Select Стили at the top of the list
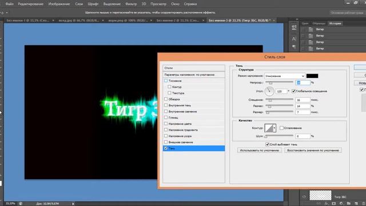This screenshot has width=366, height=206. 194,68
